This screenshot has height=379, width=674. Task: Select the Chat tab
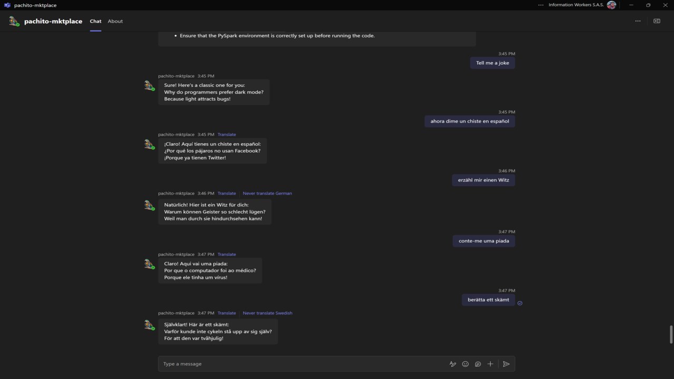coord(95,21)
